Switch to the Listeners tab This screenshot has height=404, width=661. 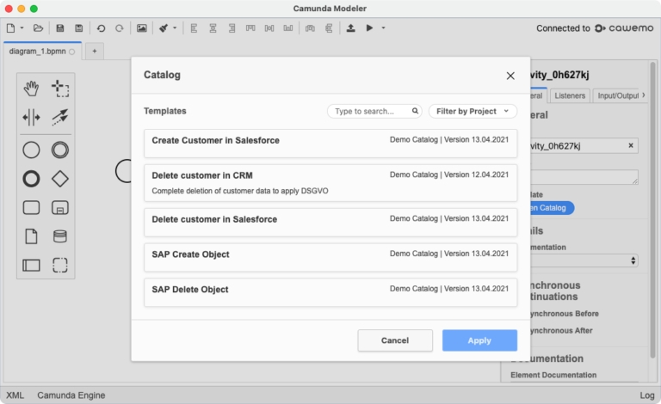(569, 95)
